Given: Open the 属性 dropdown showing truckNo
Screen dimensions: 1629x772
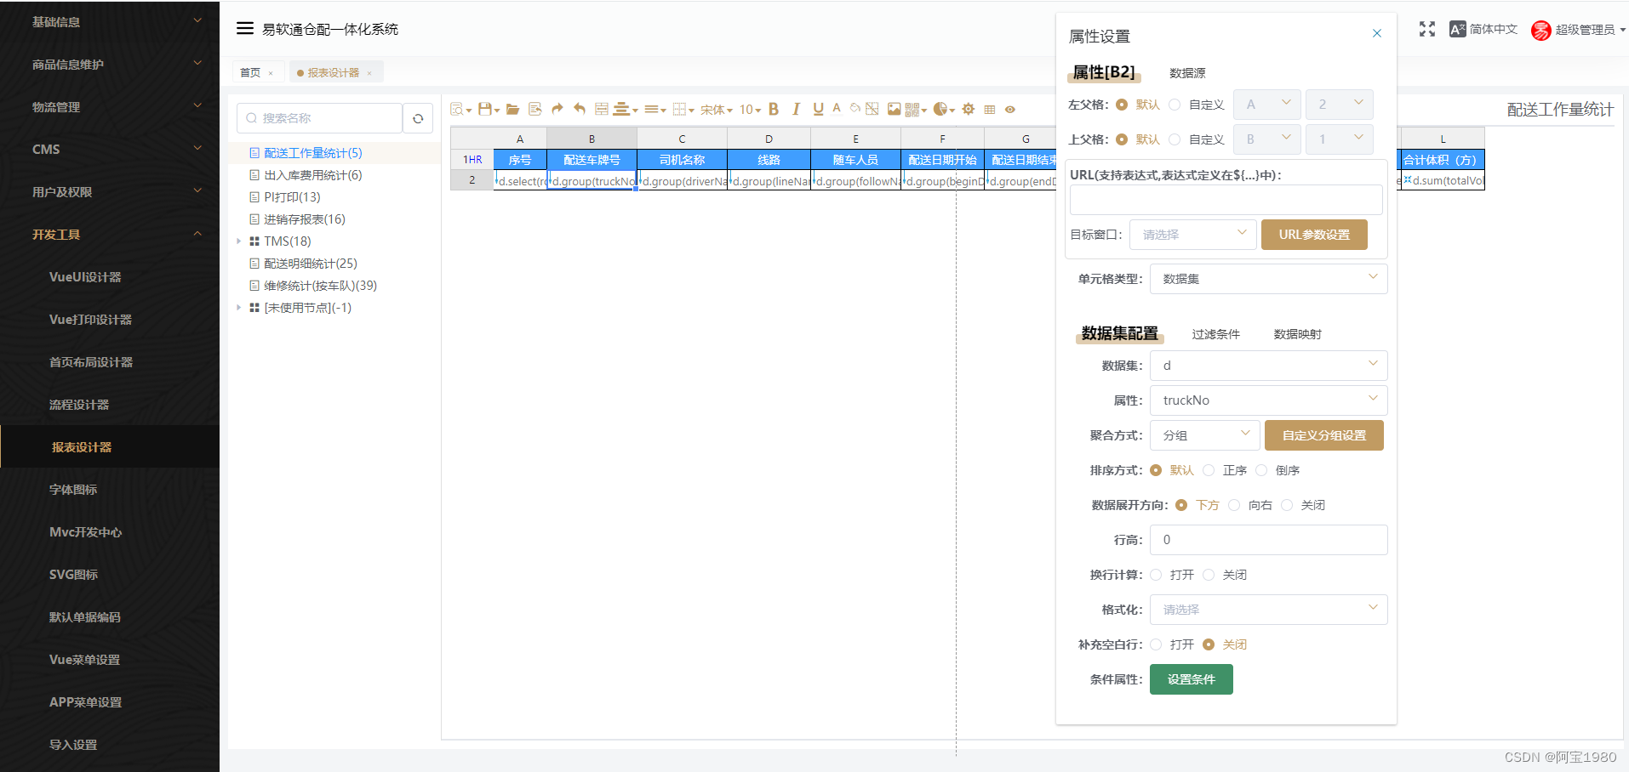Looking at the screenshot, I should point(1268,400).
